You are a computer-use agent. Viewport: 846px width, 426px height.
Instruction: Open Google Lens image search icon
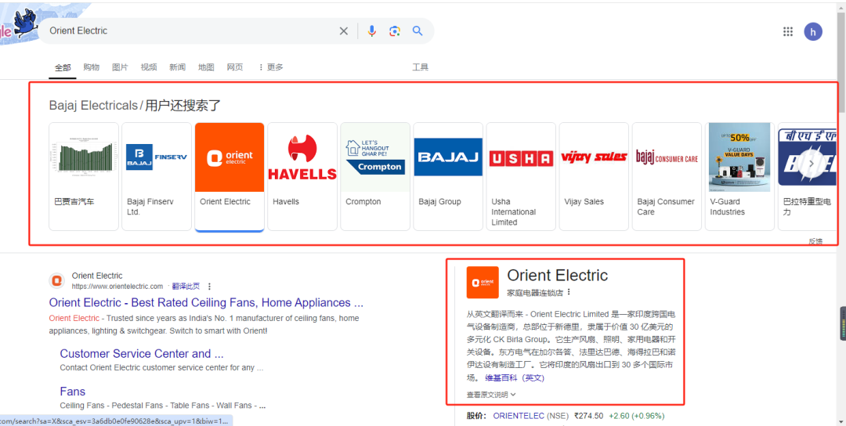click(x=395, y=31)
